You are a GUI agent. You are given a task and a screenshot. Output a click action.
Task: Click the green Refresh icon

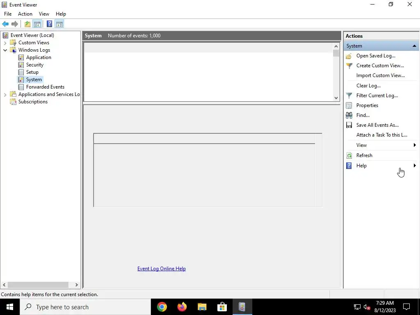(349, 155)
